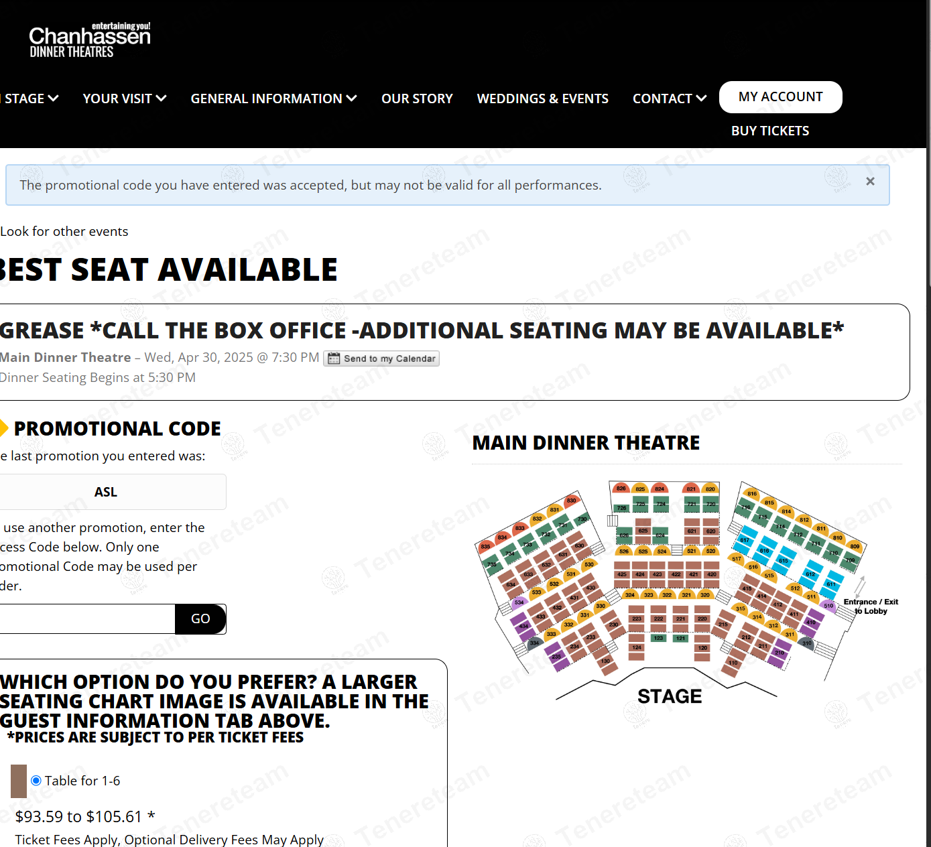Click the Chanhassen Dinner Theatres logo

pos(90,40)
